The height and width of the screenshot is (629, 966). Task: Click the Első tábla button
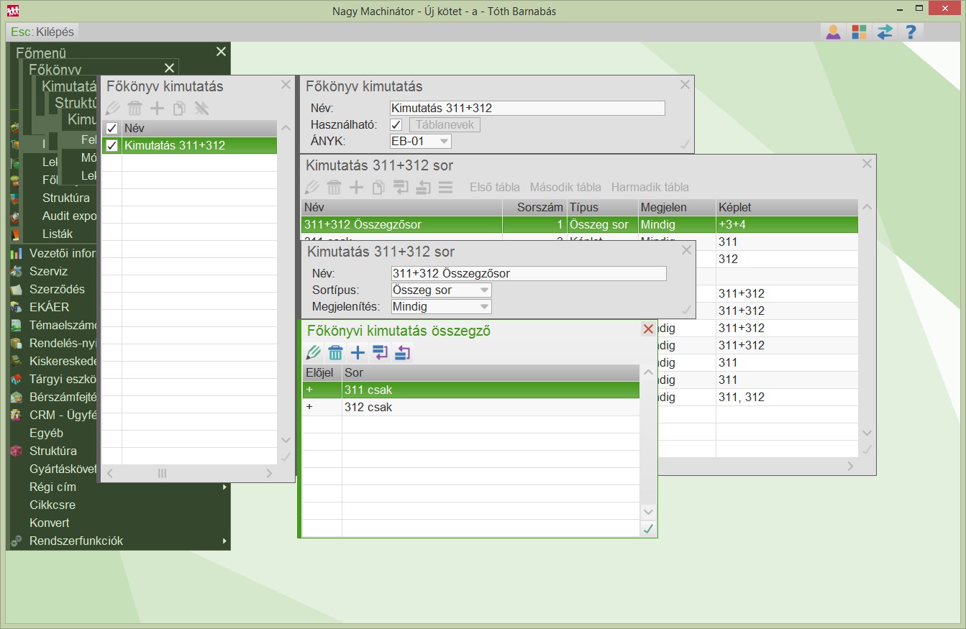[495, 188]
